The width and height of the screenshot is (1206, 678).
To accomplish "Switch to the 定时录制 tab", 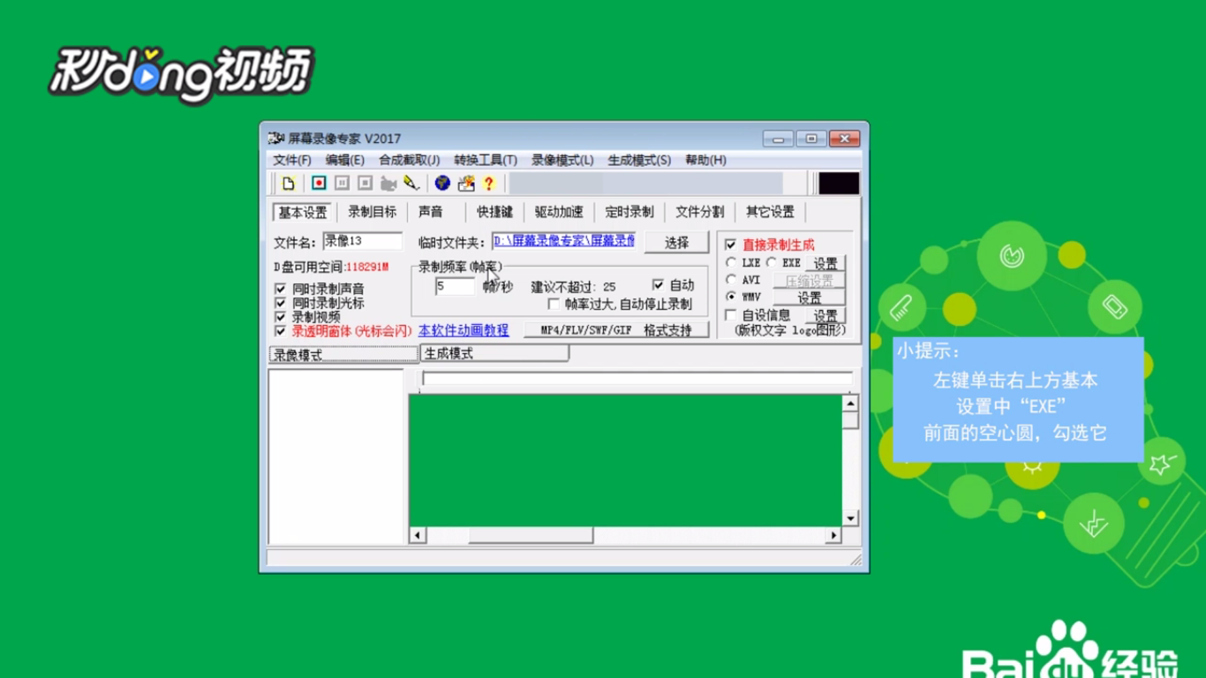I will click(629, 211).
